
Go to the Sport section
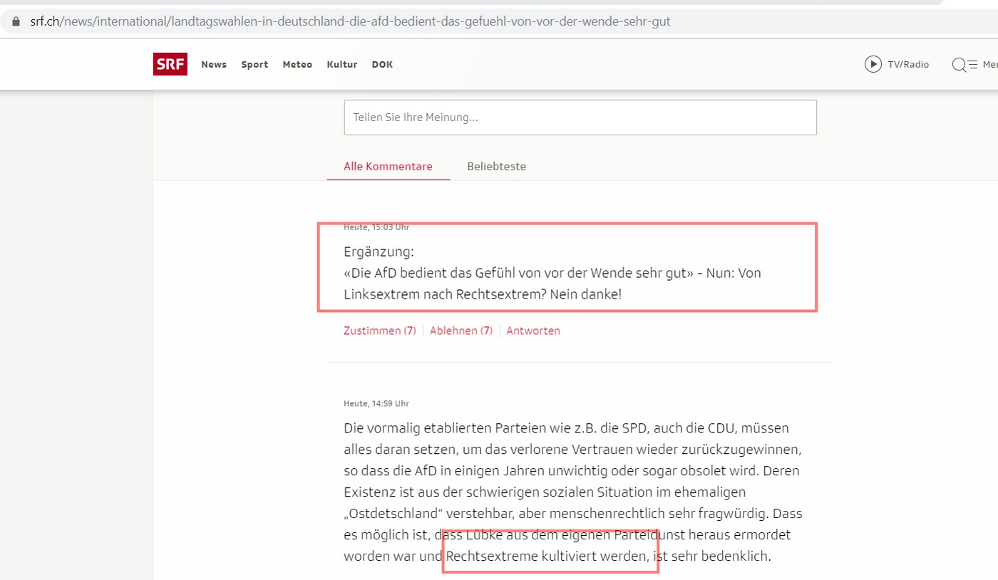tap(254, 65)
